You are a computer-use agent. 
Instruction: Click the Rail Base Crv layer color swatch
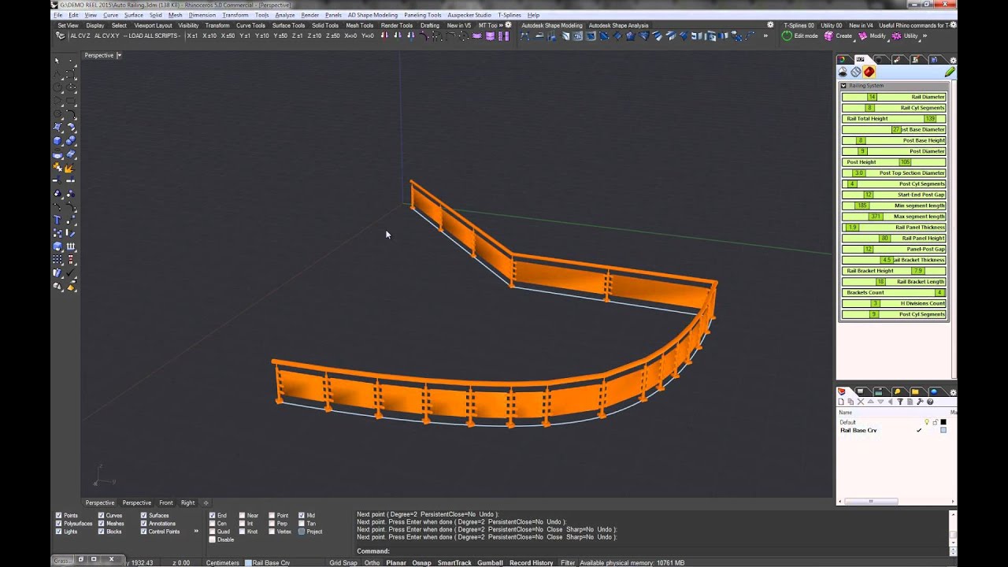pos(943,430)
